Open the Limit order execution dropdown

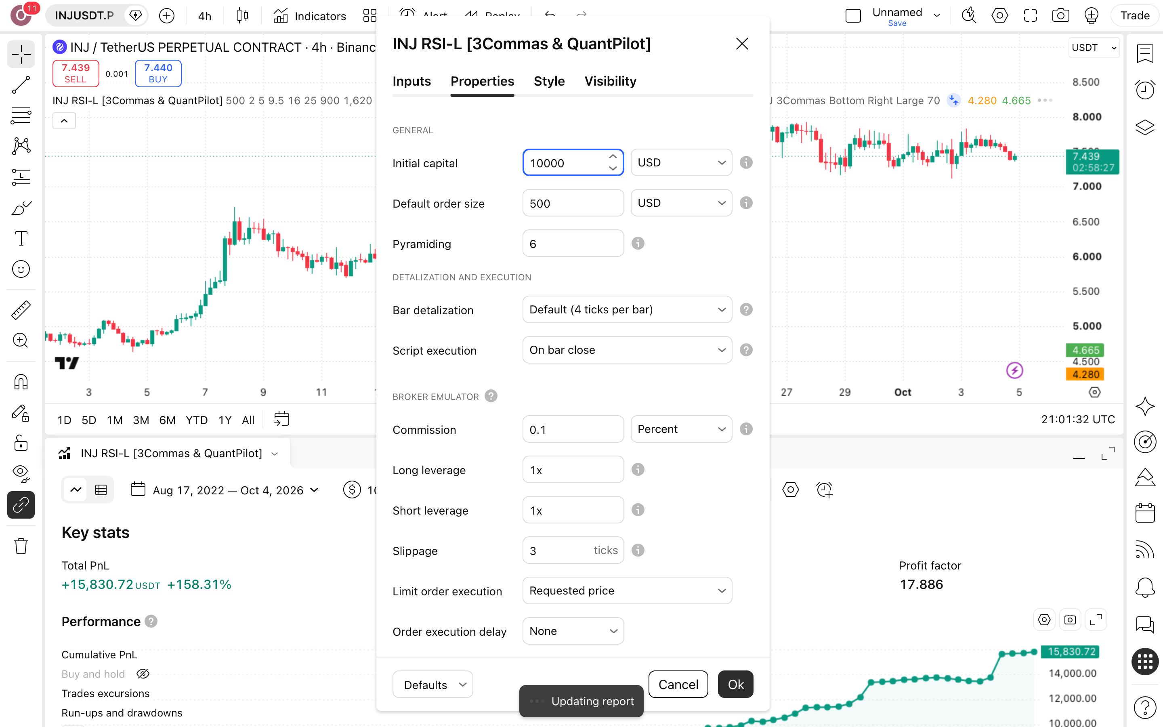click(x=627, y=590)
